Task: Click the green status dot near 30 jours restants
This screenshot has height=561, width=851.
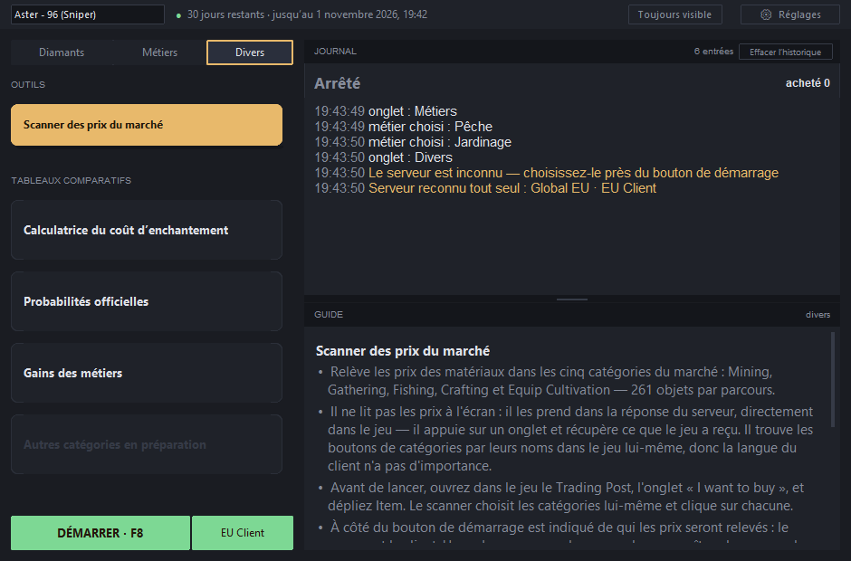Action: pyautogui.click(x=178, y=15)
